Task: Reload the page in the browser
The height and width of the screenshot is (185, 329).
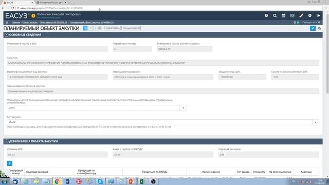Action: click(x=12, y=8)
